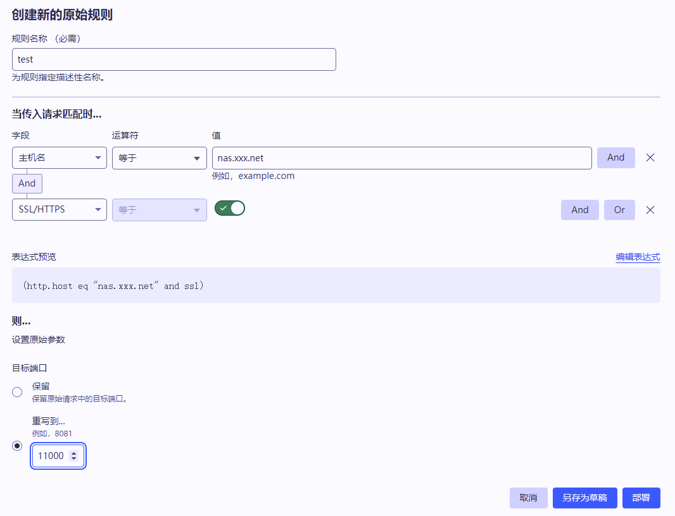Select the 保留 destination port radio
Screen dimensions: 675x516
17,392
